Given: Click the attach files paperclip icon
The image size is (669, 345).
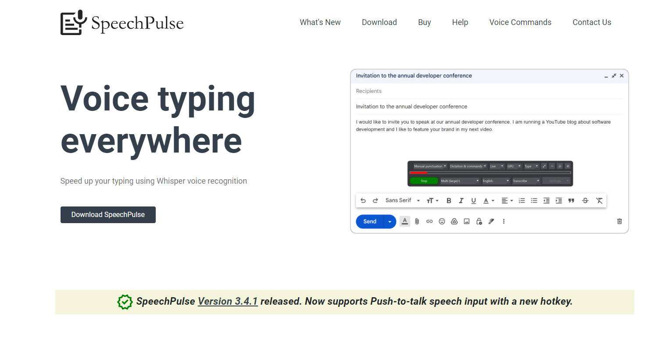Looking at the screenshot, I should 417,221.
